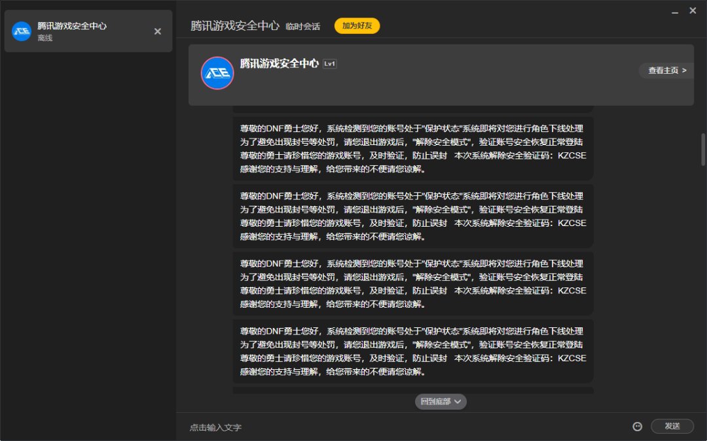Image resolution: width=707 pixels, height=441 pixels.
Task: Close the chat window
Action: click(693, 10)
